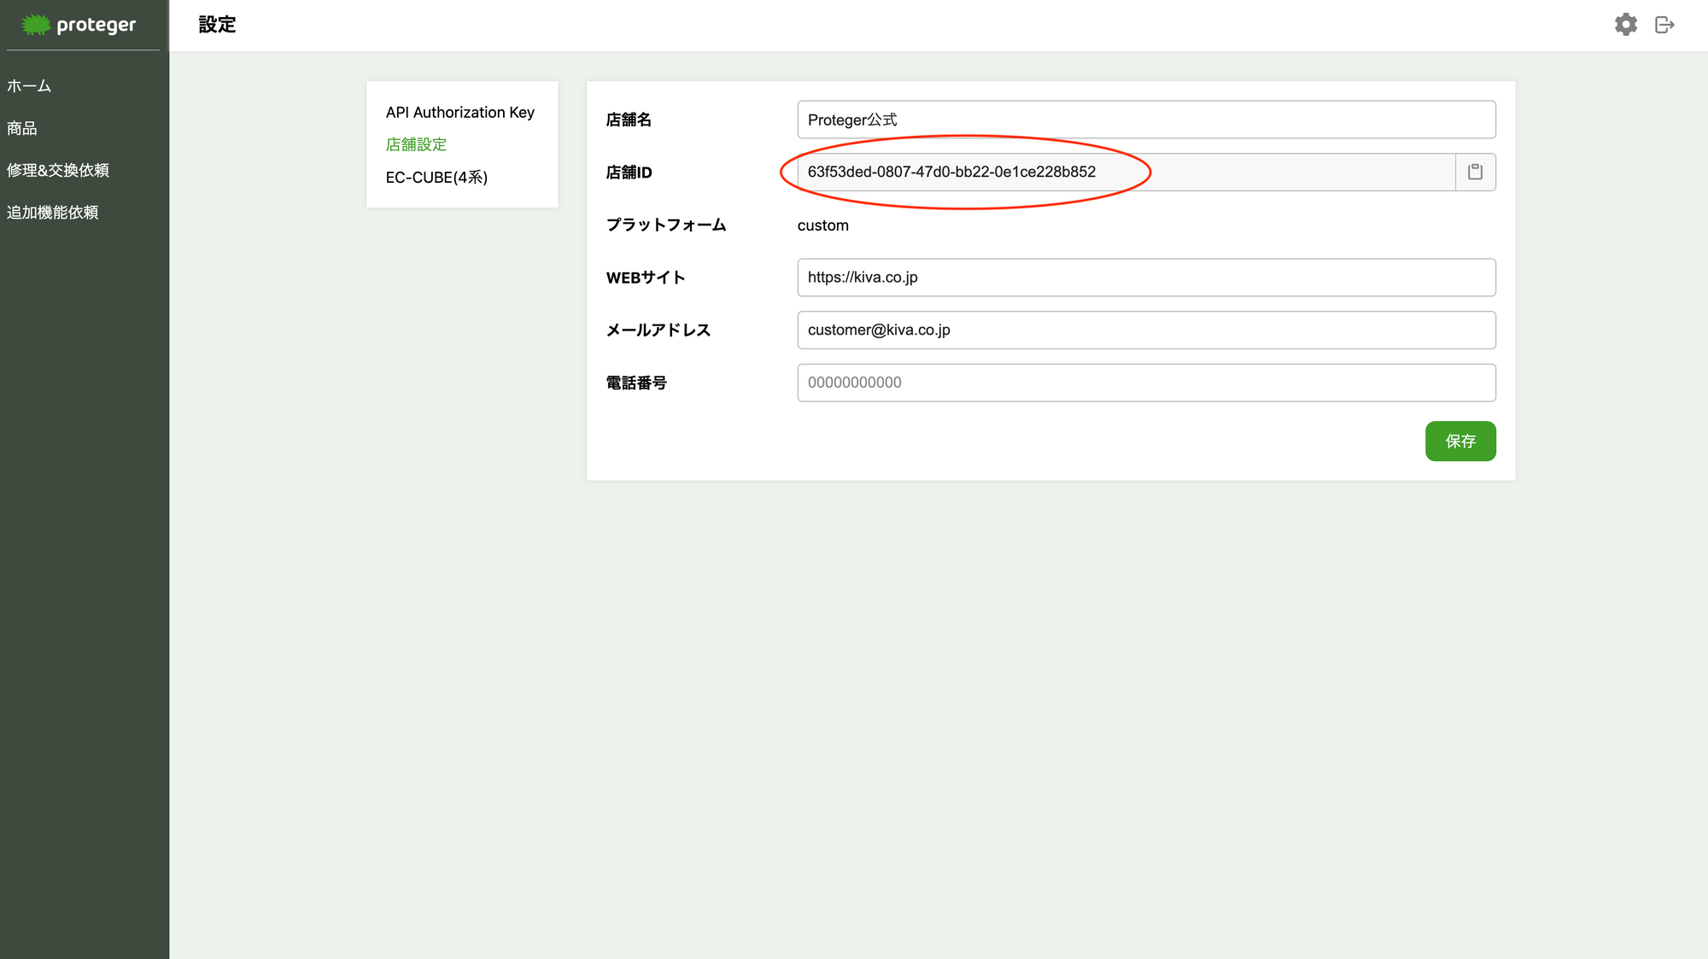The image size is (1708, 959).
Task: Save settings with the 保存 button
Action: (x=1460, y=441)
